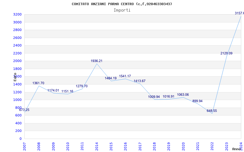Click the y-axis value 3000

tap(17, 22)
